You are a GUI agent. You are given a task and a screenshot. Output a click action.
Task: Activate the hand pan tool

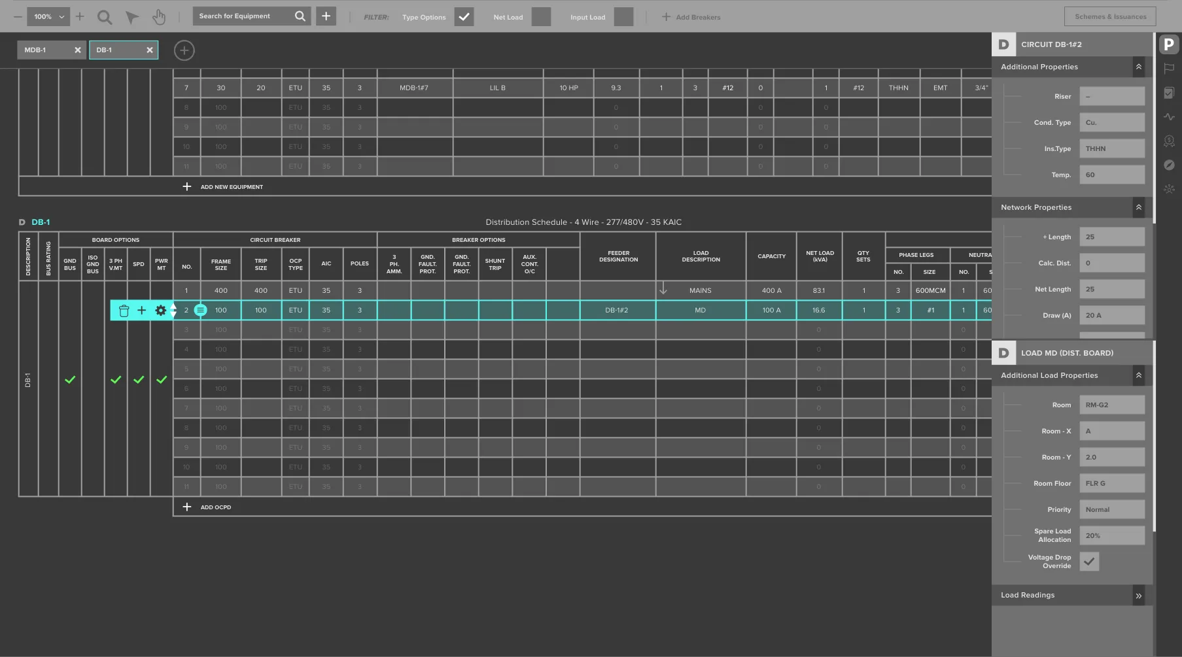coord(159,17)
